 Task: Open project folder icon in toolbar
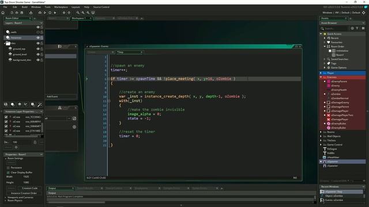(17, 13)
